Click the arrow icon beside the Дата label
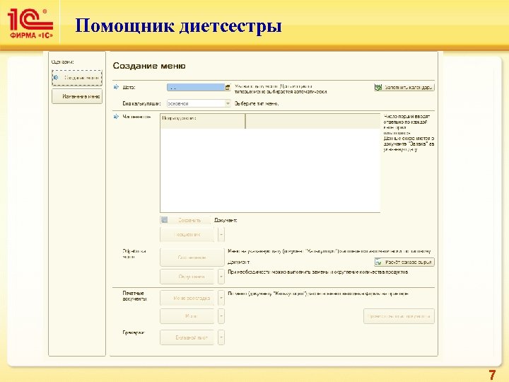Image resolution: width=509 pixels, height=382 pixels. pos(116,87)
